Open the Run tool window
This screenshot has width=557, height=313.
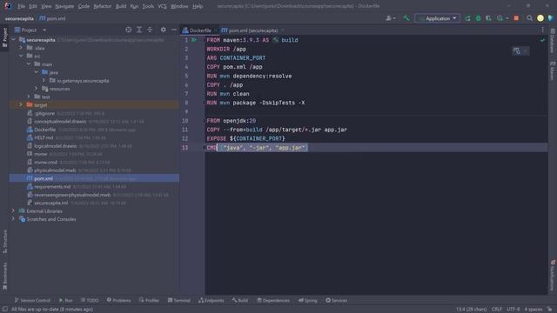[x=66, y=300]
